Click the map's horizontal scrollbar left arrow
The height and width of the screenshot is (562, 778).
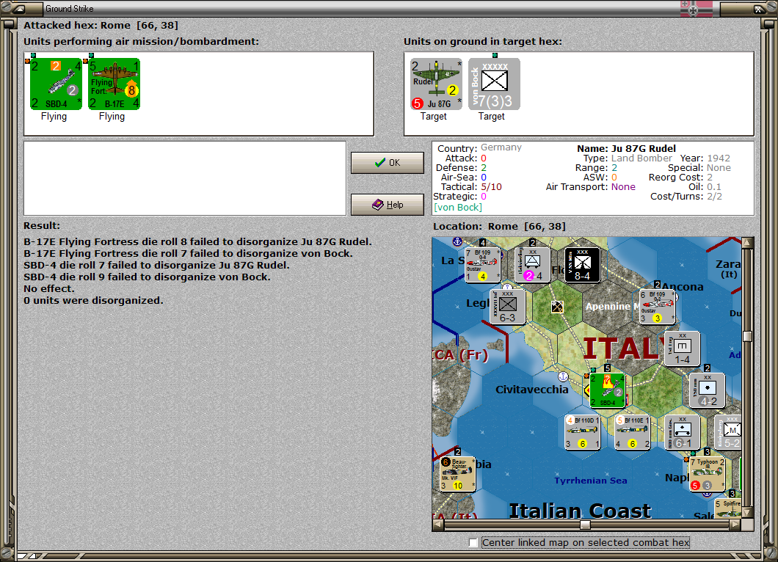pyautogui.click(x=438, y=525)
